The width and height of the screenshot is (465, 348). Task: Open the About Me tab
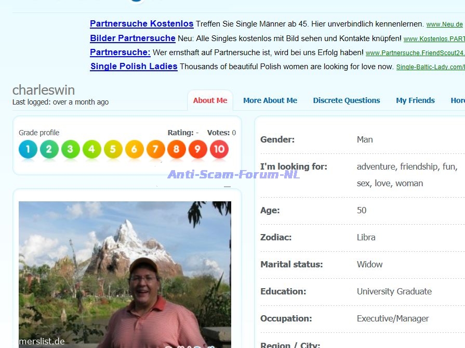[x=210, y=100]
